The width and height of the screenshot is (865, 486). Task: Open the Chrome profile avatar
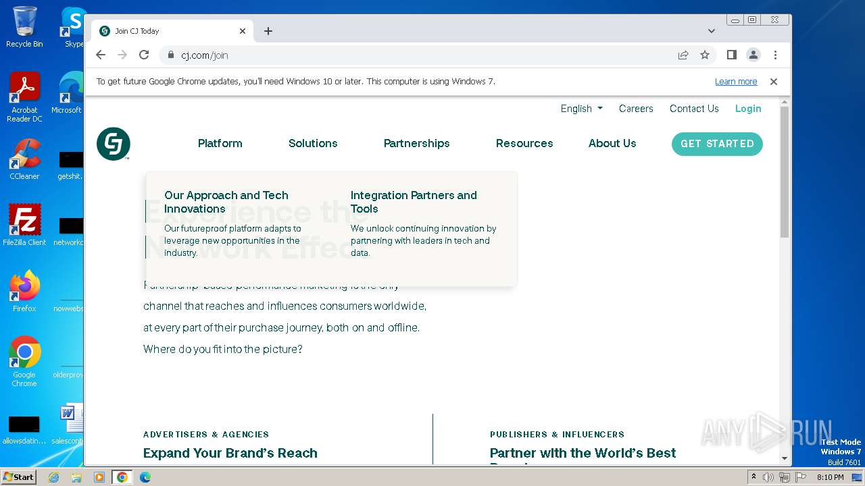click(753, 55)
